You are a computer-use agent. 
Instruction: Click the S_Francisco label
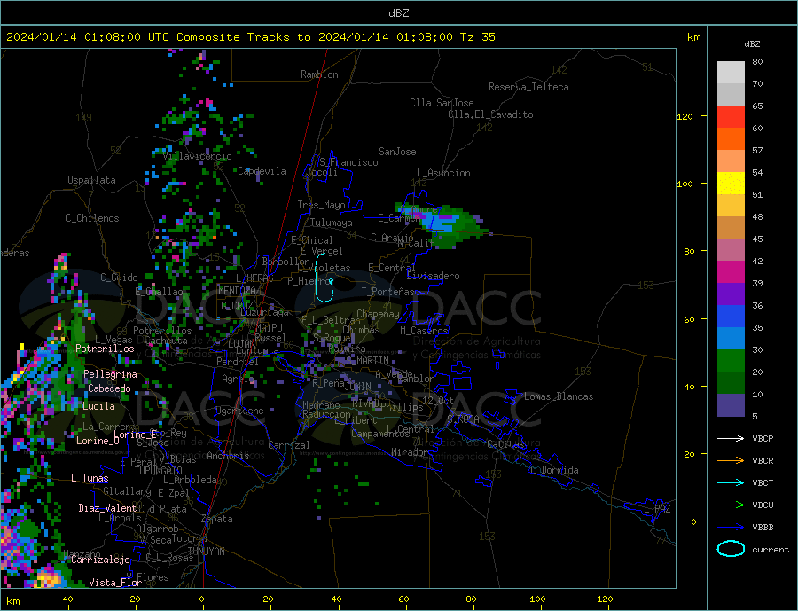pyautogui.click(x=348, y=162)
